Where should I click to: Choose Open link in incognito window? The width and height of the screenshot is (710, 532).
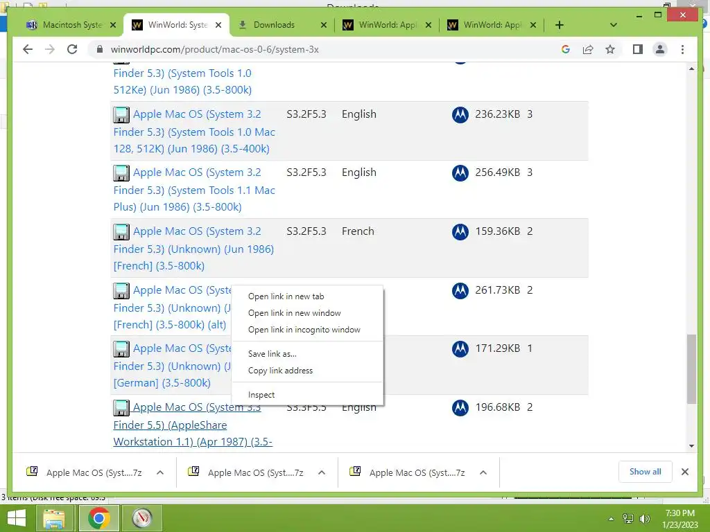(x=307, y=330)
